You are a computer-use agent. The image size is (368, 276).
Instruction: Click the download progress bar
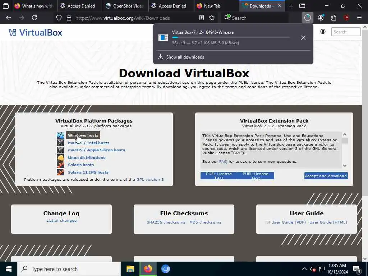pyautogui.click(x=231, y=37)
